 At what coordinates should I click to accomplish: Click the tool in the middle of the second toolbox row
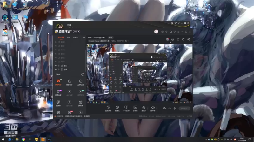pos(69,92)
